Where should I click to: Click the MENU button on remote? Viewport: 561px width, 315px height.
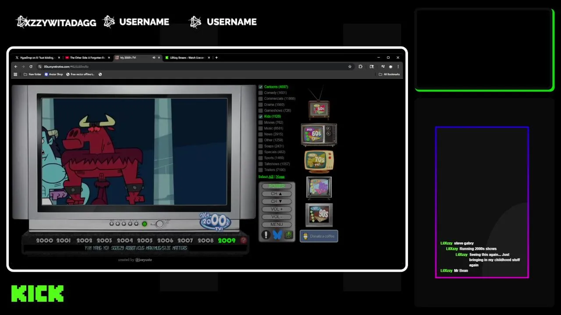[277, 224]
